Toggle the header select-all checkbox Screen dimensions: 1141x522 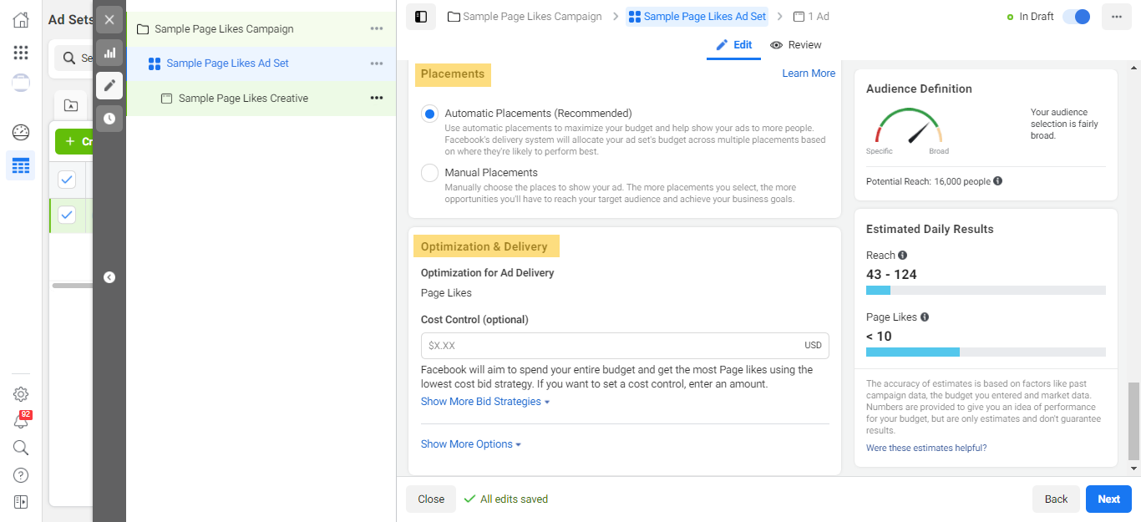[x=67, y=180]
